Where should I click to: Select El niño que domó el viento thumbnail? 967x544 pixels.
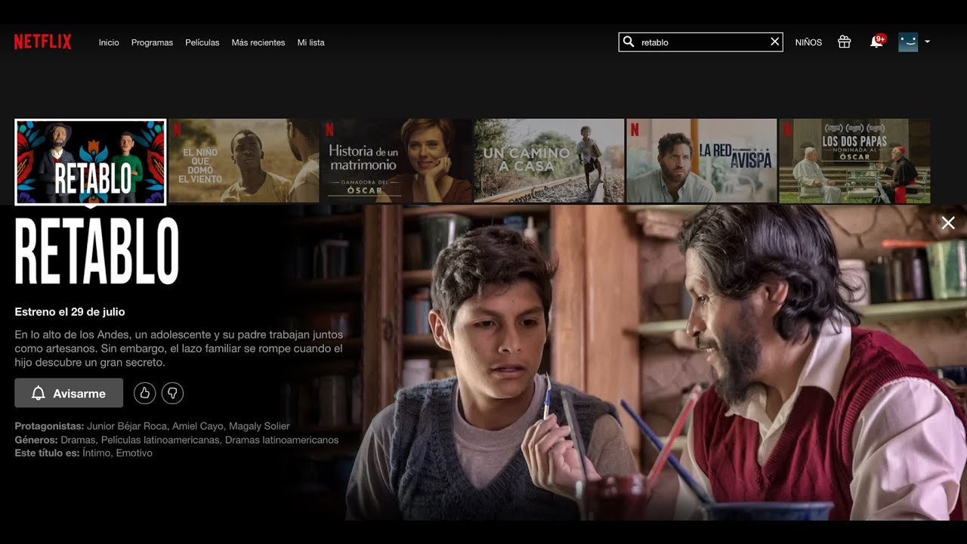coord(244,161)
